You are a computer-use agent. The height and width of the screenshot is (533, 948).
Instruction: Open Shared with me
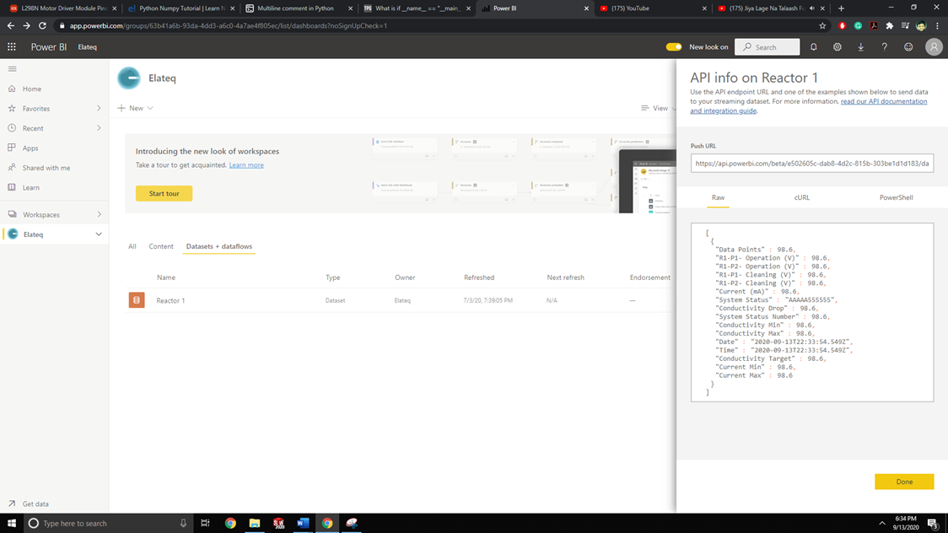pyautogui.click(x=46, y=168)
